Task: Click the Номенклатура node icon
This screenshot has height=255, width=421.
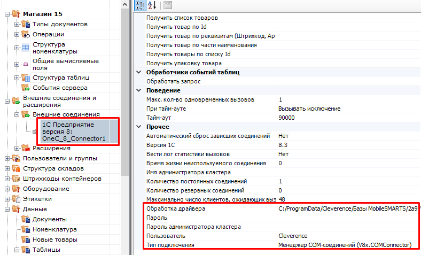Action: (x=26, y=229)
